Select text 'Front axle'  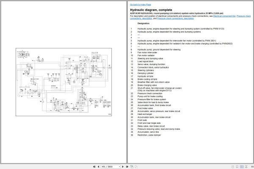142,120
